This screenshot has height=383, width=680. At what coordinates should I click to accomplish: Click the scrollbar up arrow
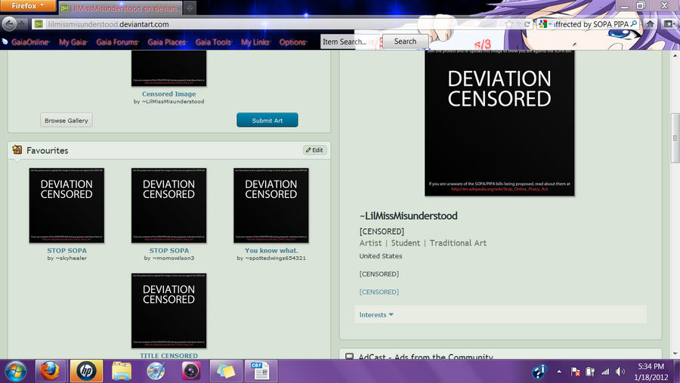[x=675, y=55]
